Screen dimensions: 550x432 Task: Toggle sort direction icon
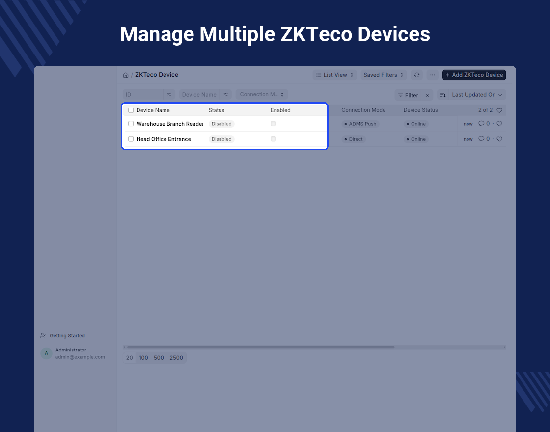coord(443,95)
